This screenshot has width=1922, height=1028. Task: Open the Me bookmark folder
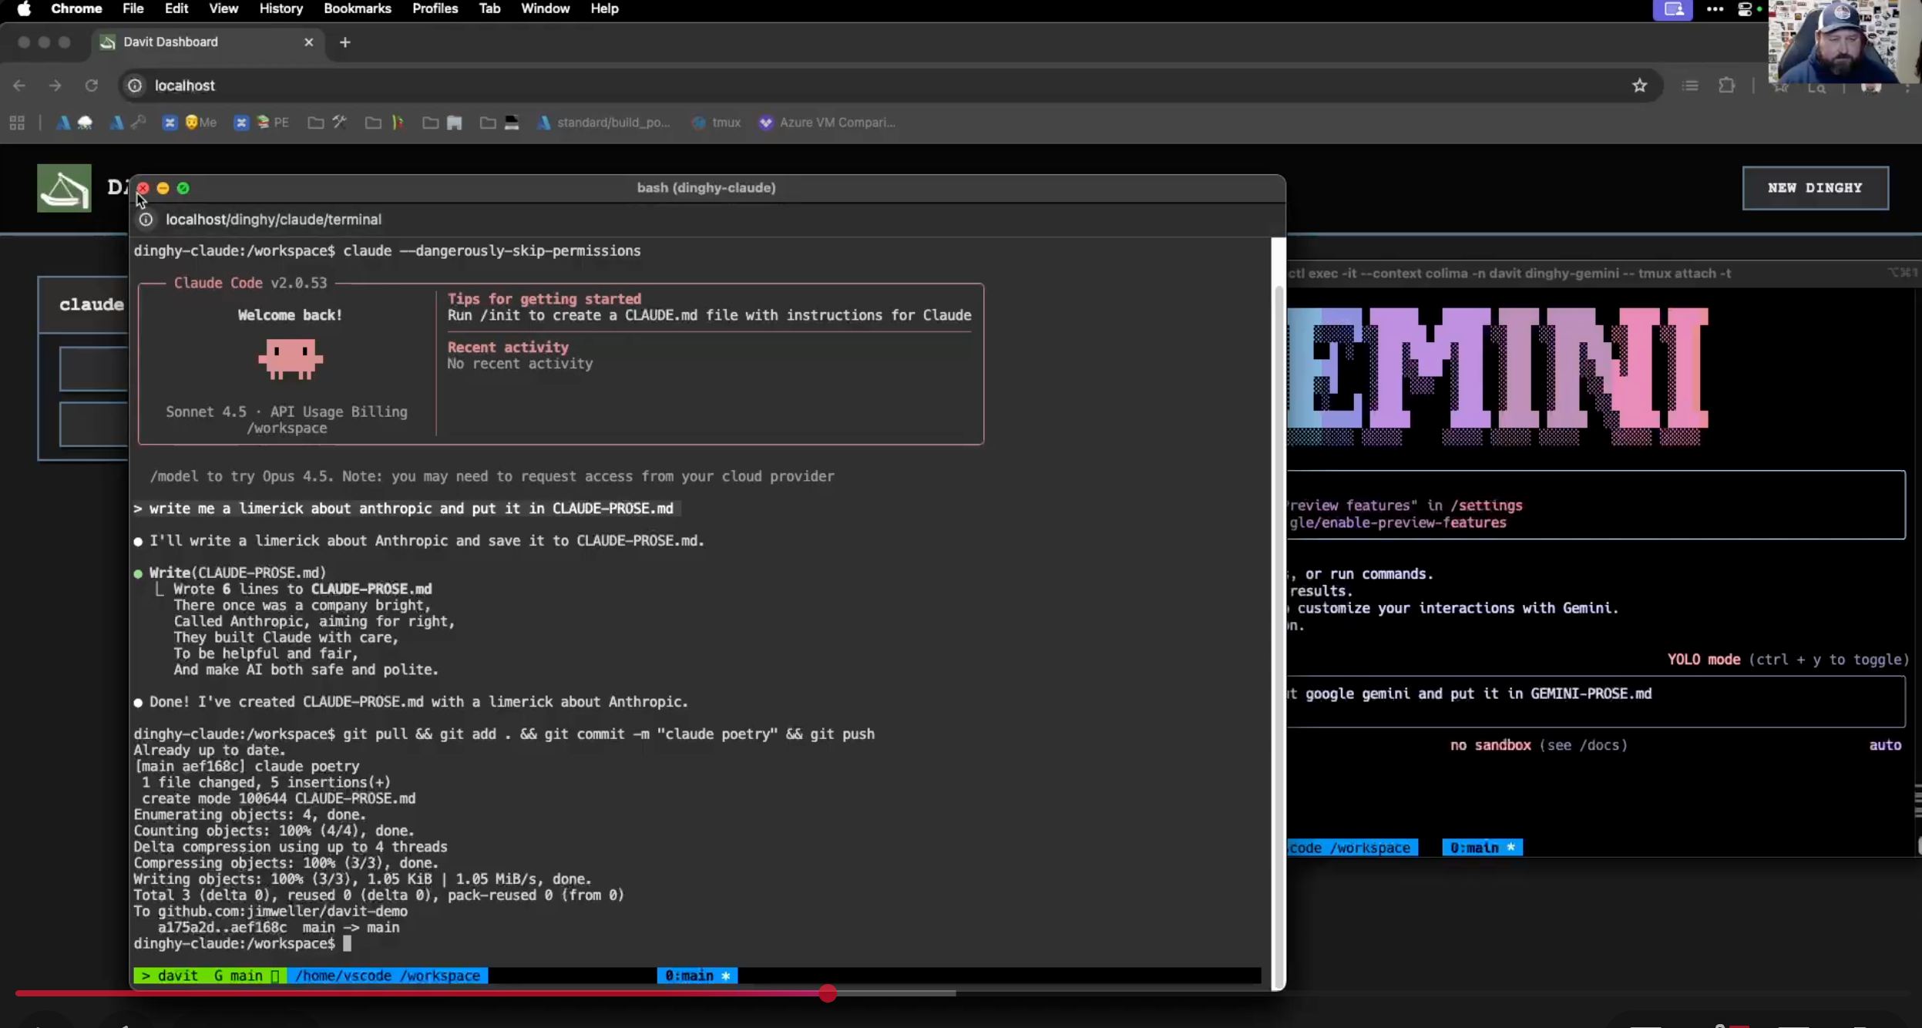click(x=200, y=123)
